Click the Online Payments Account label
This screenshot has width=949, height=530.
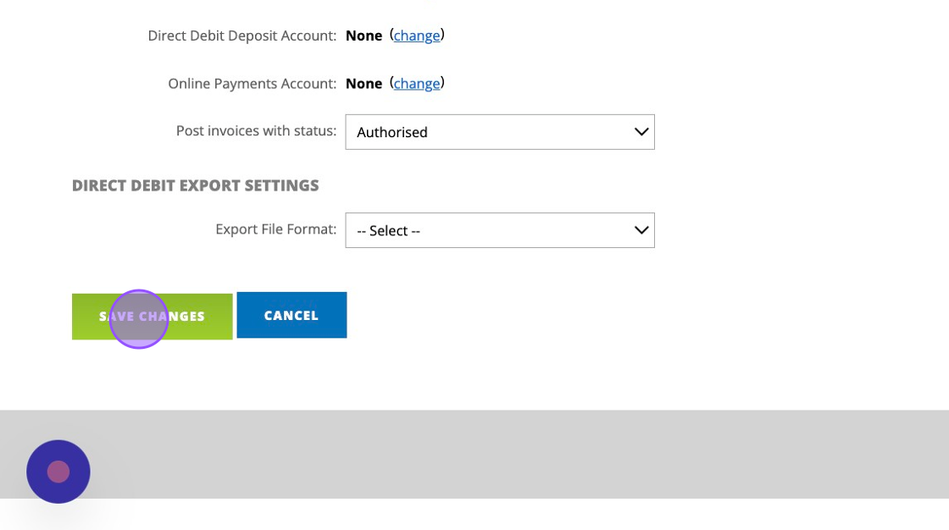click(252, 84)
